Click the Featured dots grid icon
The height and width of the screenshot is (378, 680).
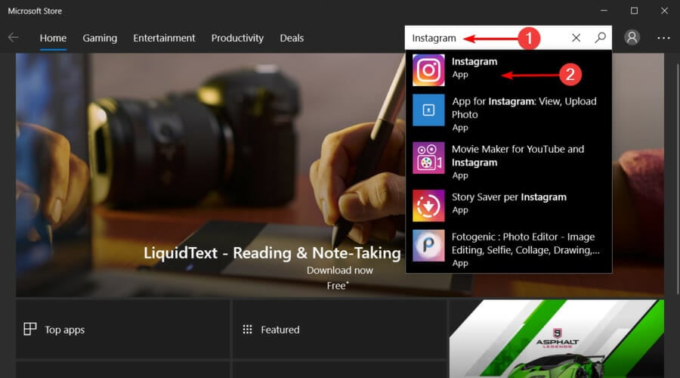pos(247,330)
